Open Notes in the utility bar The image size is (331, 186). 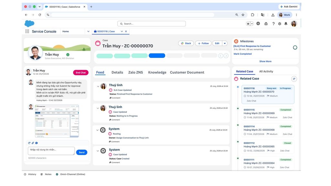[46, 174]
